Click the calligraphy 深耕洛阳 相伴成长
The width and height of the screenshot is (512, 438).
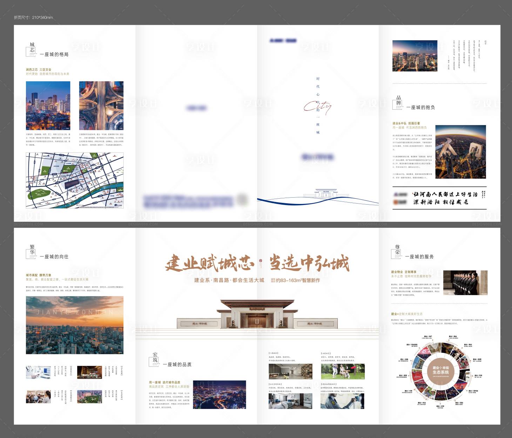[441, 202]
